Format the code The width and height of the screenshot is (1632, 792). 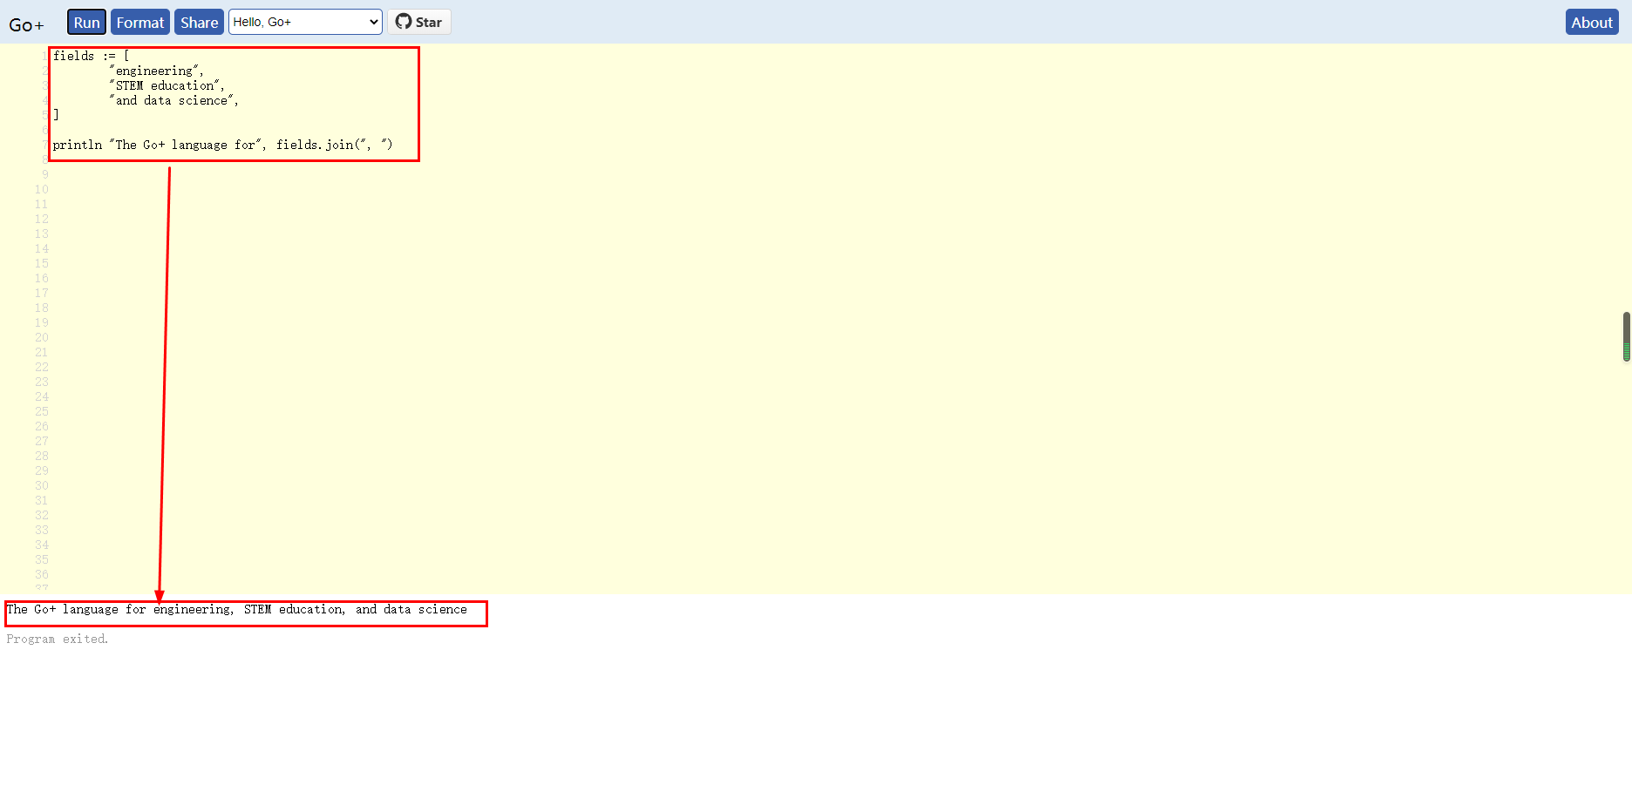click(x=139, y=22)
